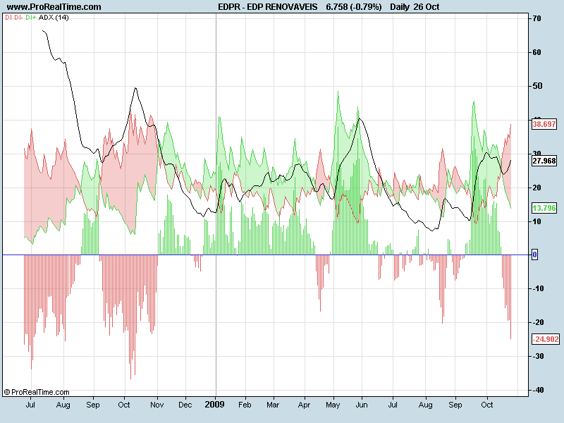Select the green DI+ indicator label
This screenshot has width=564, height=423.
click(30, 17)
